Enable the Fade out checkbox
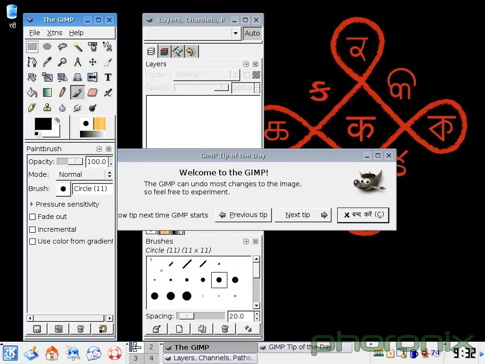This screenshot has height=364, width=485. pos(33,217)
